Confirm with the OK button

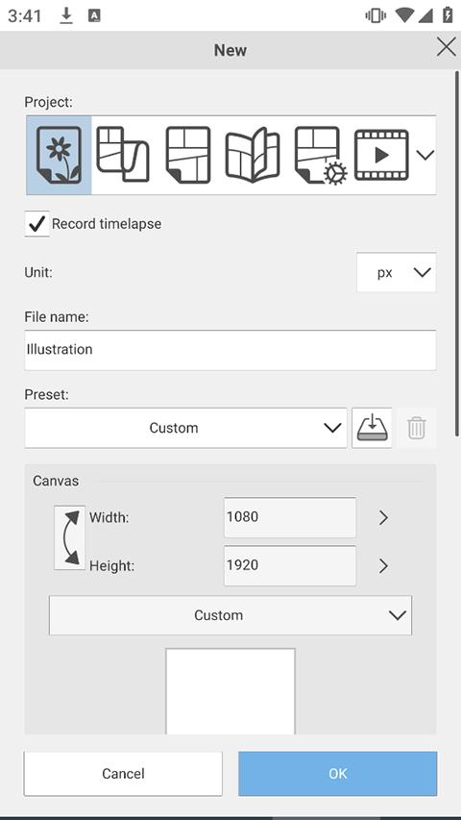point(338,774)
